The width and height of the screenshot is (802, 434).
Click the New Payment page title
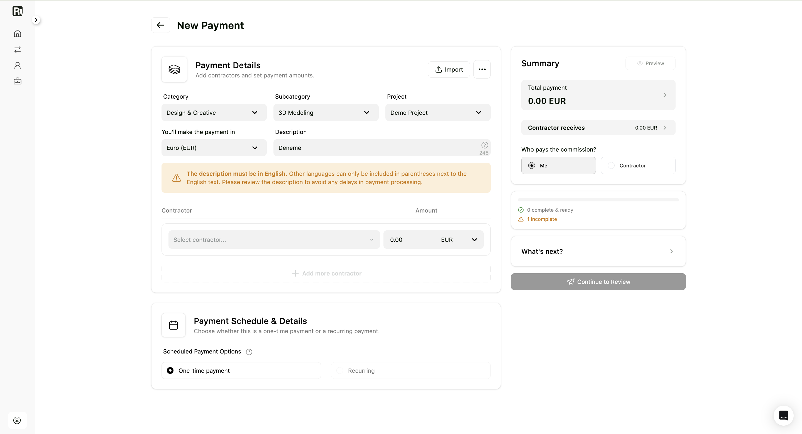pos(210,25)
